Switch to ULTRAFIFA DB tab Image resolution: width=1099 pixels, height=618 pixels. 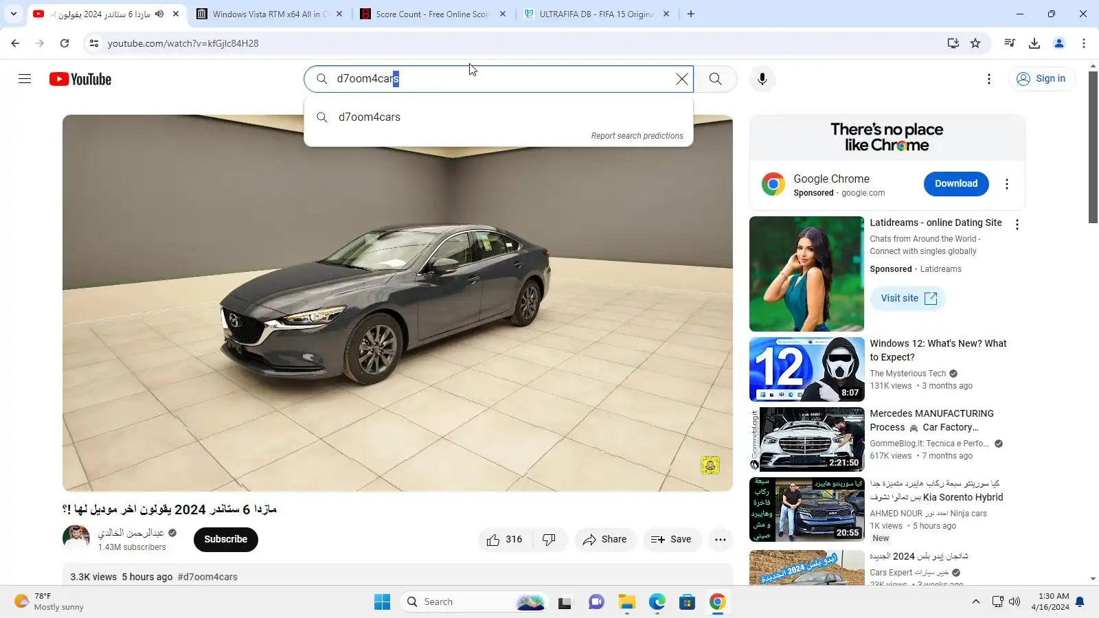click(x=597, y=14)
